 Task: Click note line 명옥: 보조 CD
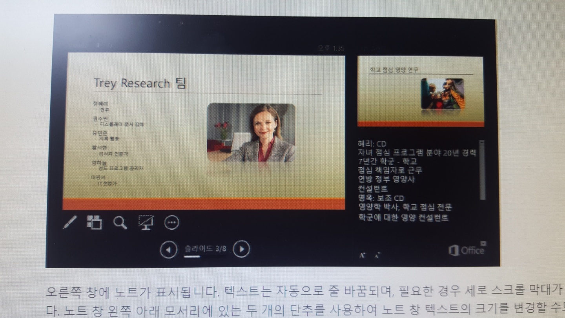click(381, 198)
